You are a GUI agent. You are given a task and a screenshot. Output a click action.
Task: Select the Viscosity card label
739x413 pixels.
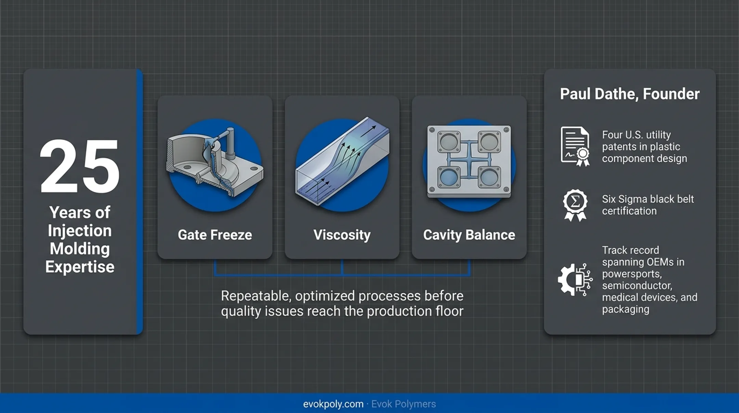342,235
